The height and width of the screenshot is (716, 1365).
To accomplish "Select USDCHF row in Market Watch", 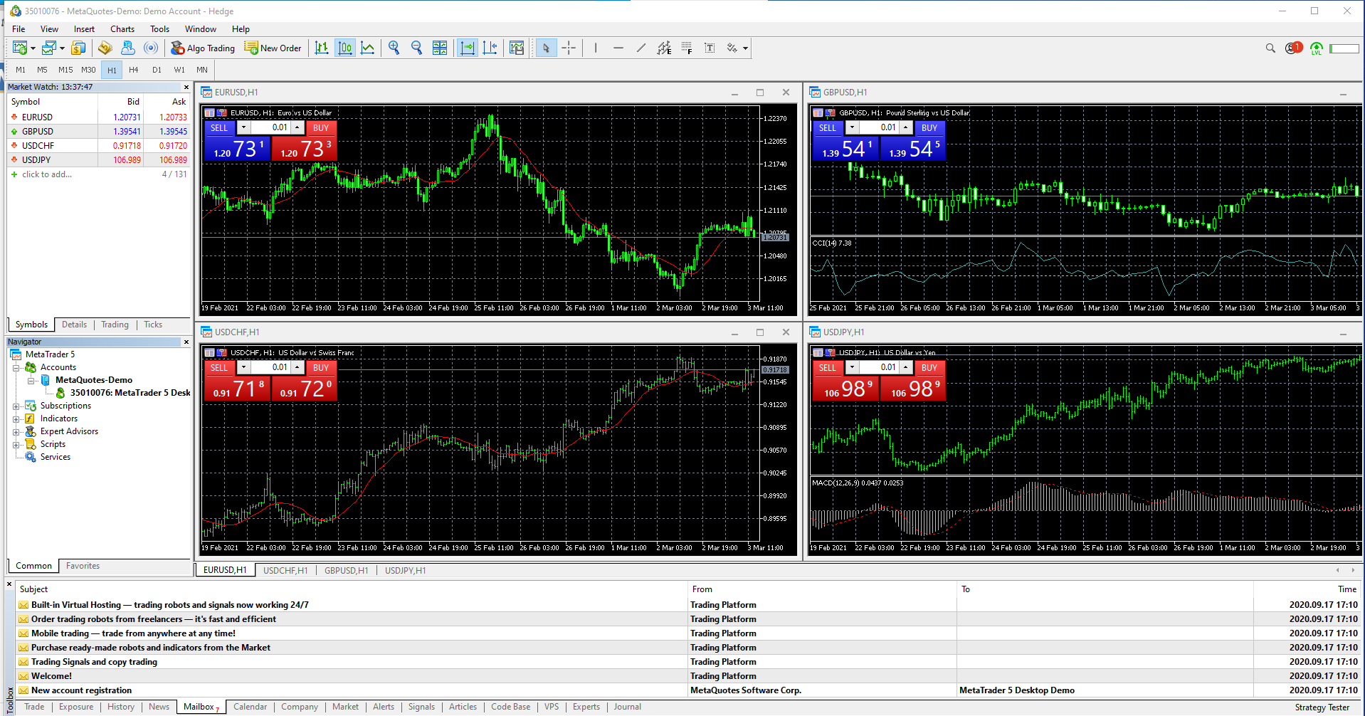I will [x=99, y=145].
